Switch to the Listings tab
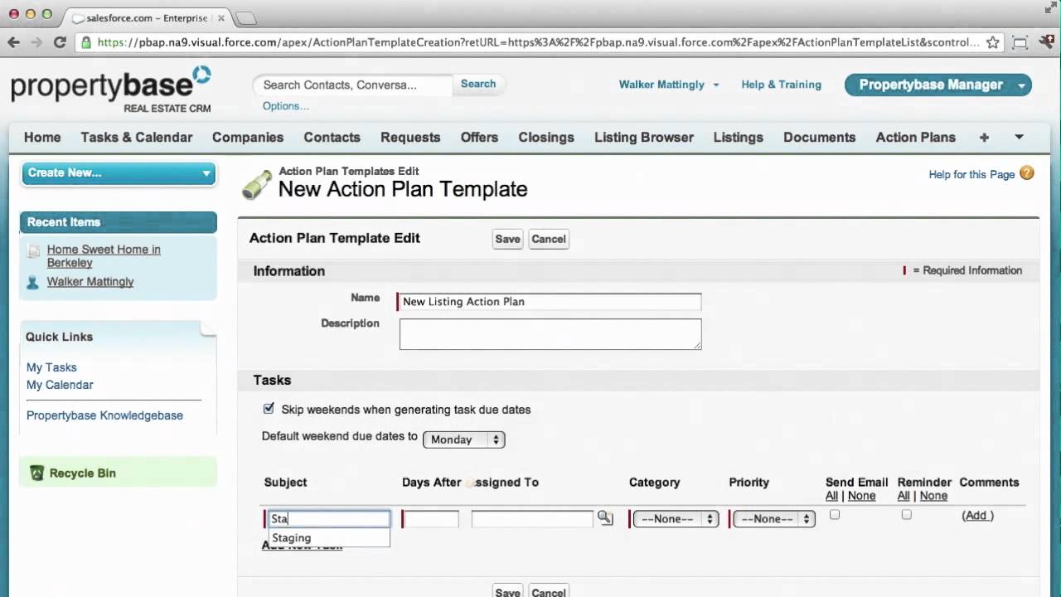Screen dimensions: 1061x597 [x=739, y=138]
